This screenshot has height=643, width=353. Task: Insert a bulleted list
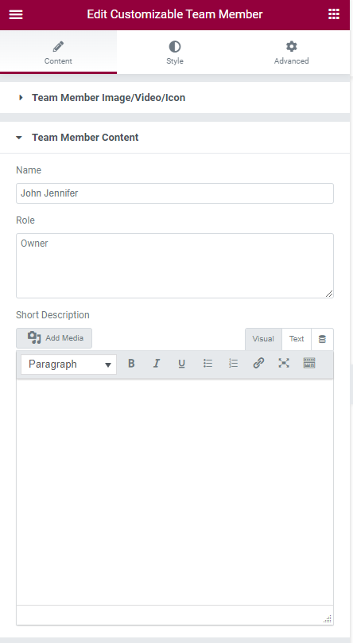click(208, 364)
